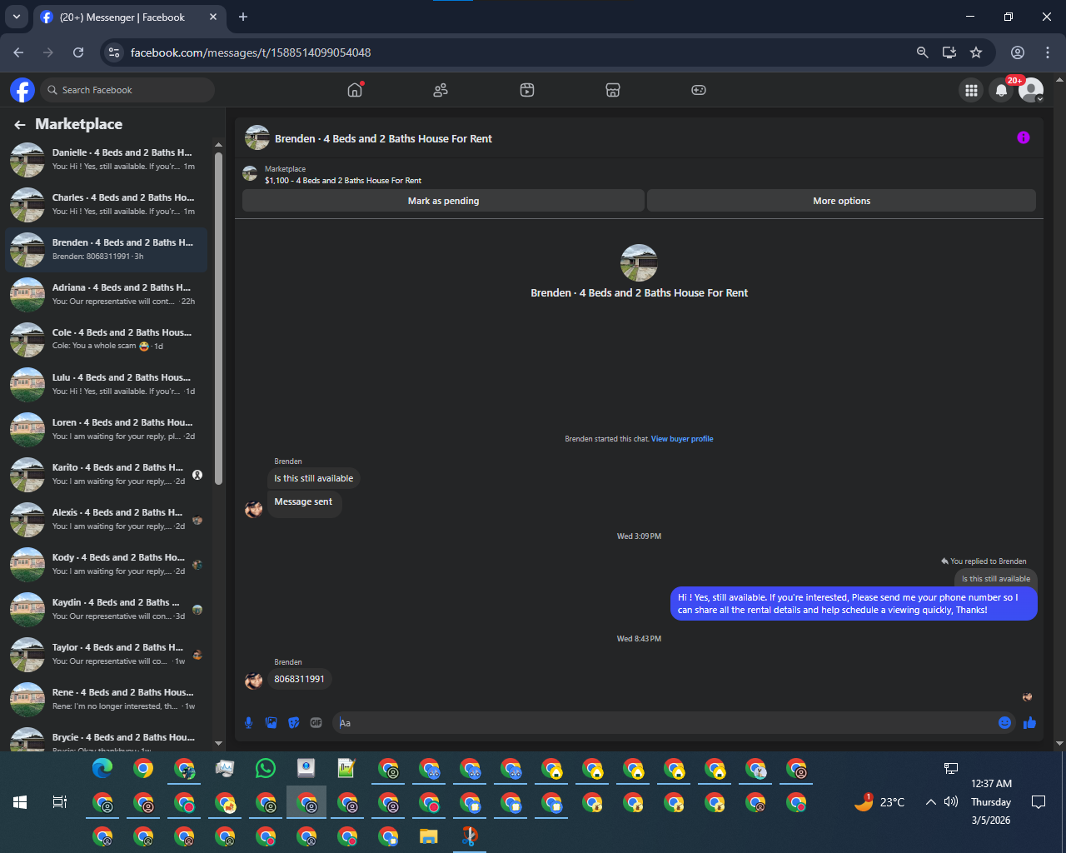Image resolution: width=1066 pixels, height=853 pixels.
Task: Open the account profile dropdown
Action: (x=1031, y=90)
